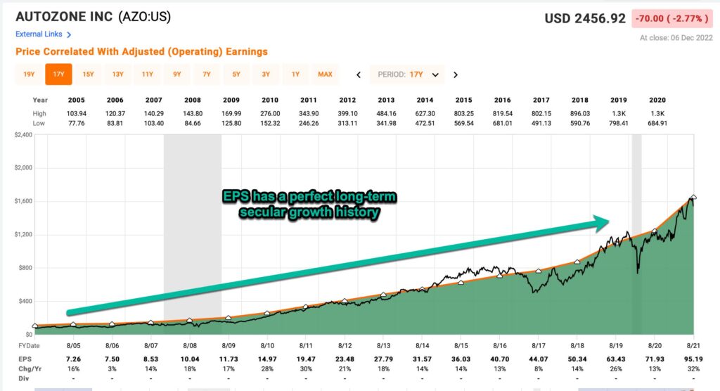
Task: Switch to the 3Y time range
Action: tap(266, 75)
